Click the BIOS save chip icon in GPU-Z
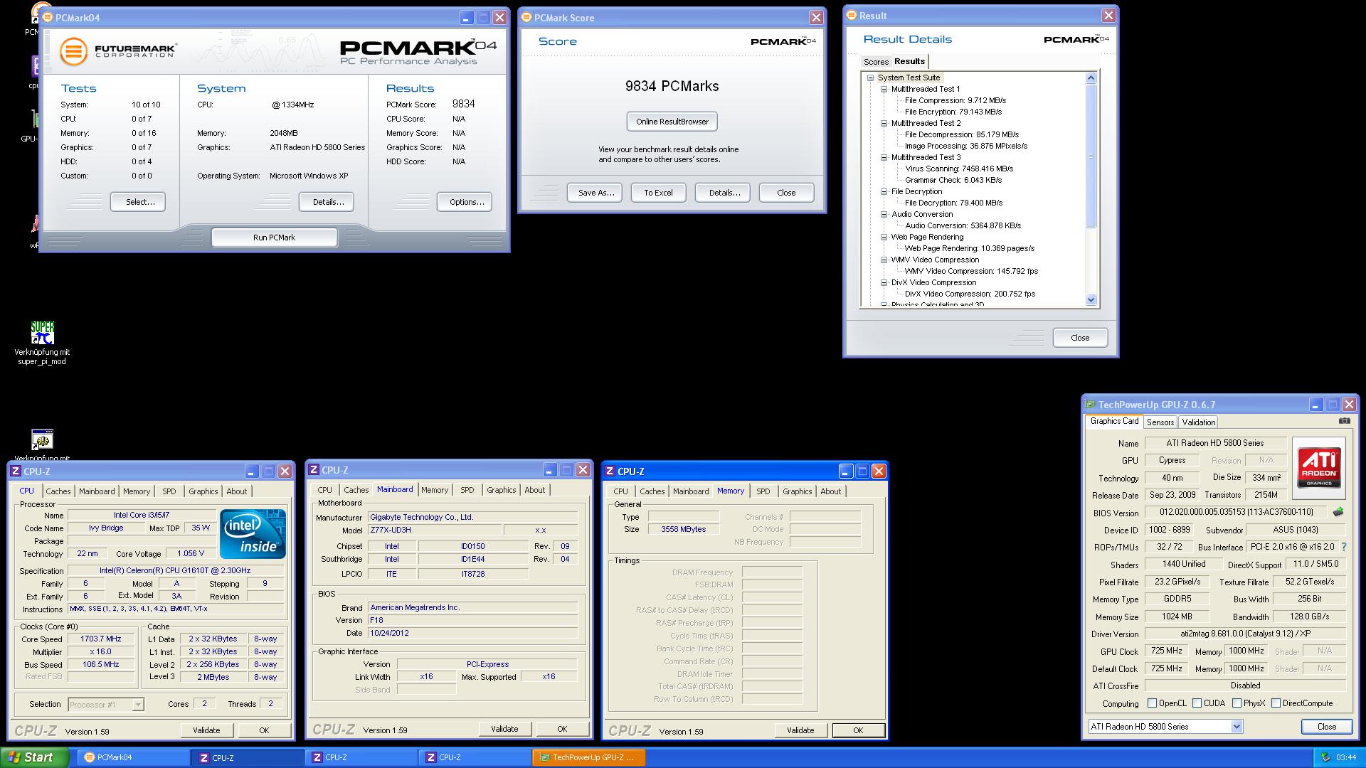The height and width of the screenshot is (768, 1366). [1338, 512]
